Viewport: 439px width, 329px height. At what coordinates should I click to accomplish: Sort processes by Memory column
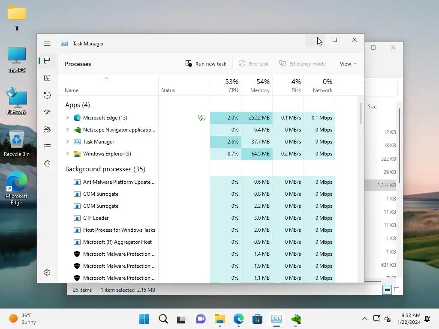(x=257, y=85)
